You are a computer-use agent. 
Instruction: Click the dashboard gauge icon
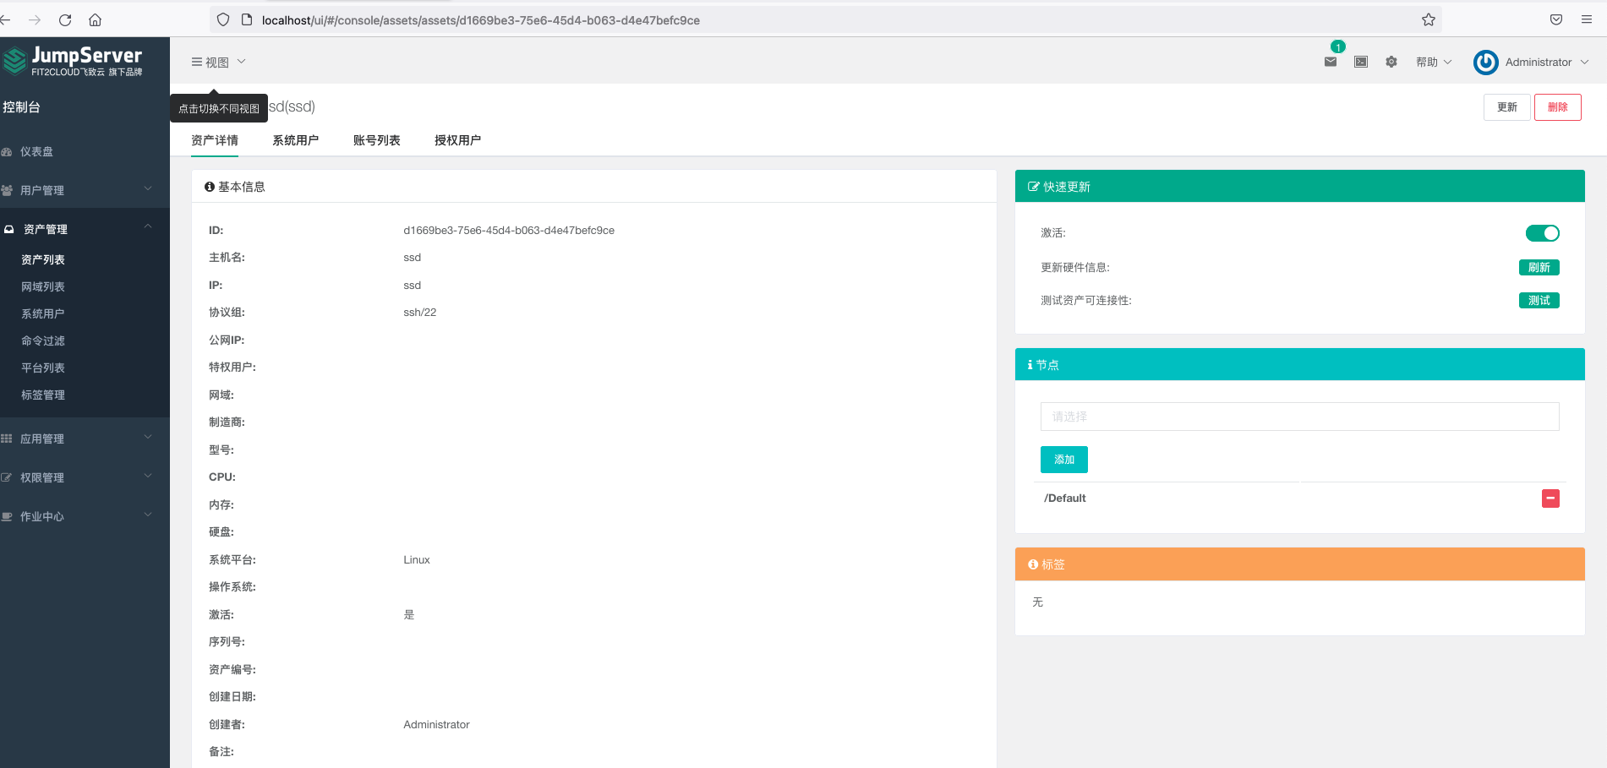click(7, 152)
